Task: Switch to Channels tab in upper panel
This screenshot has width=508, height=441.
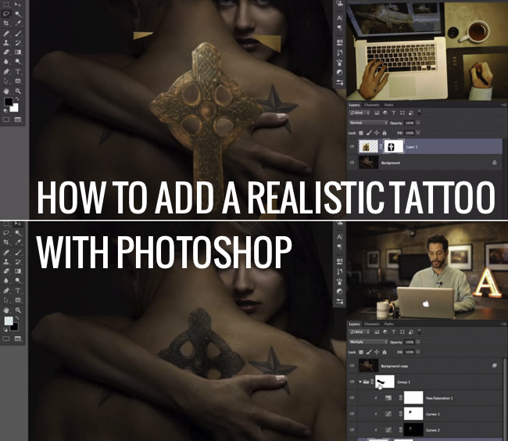Action: point(371,105)
